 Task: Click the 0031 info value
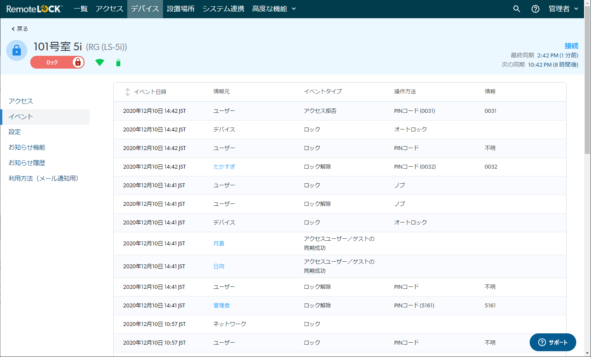[490, 111]
